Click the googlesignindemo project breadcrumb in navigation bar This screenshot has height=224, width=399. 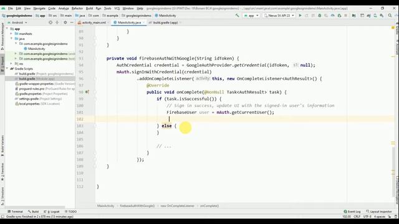coord(17,16)
